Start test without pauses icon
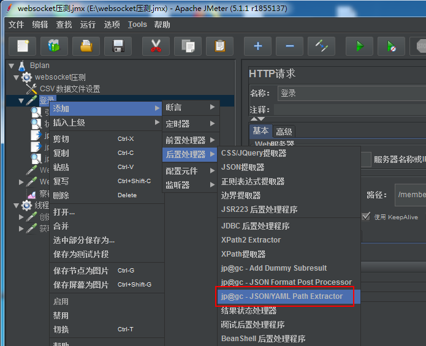Viewport: 426px width, 346px height. [391, 46]
